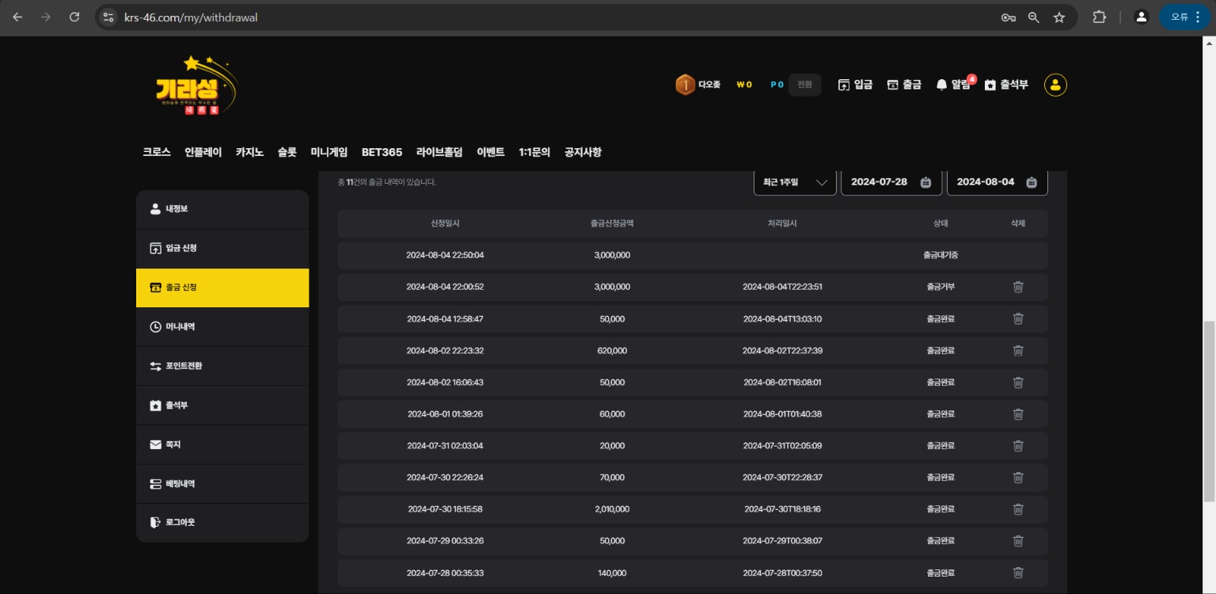Click the 입금 deposit link in header

coord(855,85)
